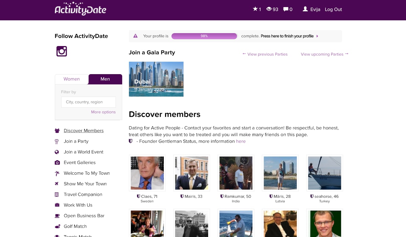Click the Travel Companion icon
The height and width of the screenshot is (237, 406).
pos(57,194)
